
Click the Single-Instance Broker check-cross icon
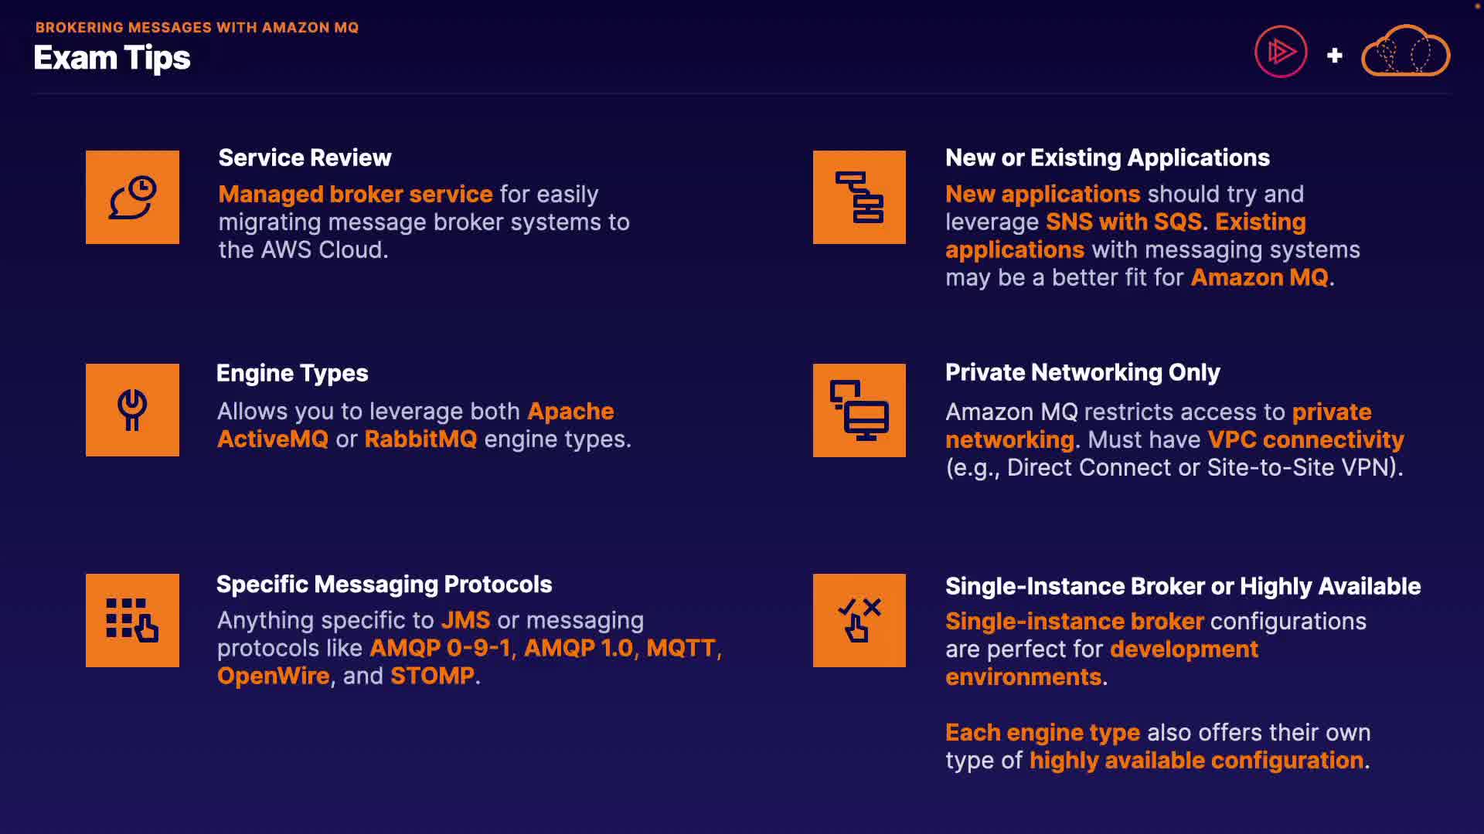click(x=859, y=620)
